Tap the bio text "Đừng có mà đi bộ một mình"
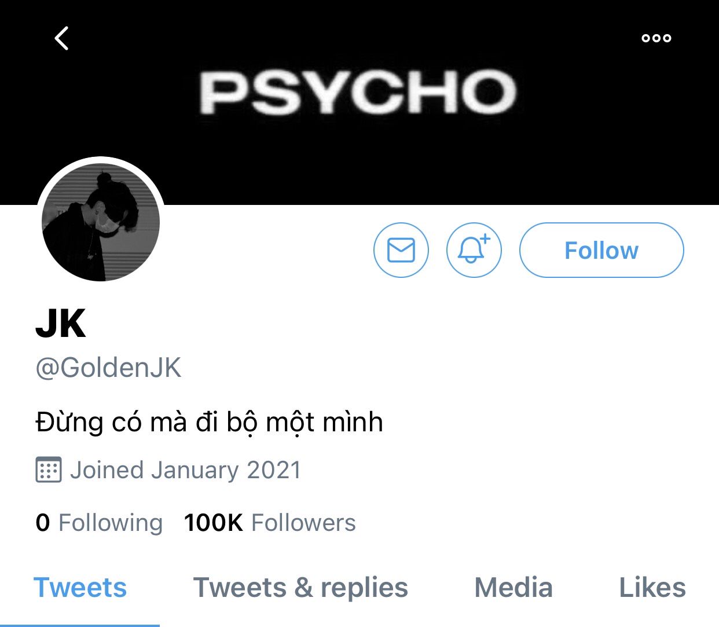The width and height of the screenshot is (719, 627). [x=209, y=422]
